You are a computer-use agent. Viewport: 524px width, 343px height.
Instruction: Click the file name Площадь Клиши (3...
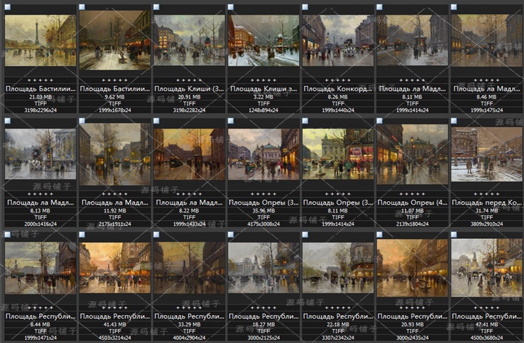pos(189,89)
